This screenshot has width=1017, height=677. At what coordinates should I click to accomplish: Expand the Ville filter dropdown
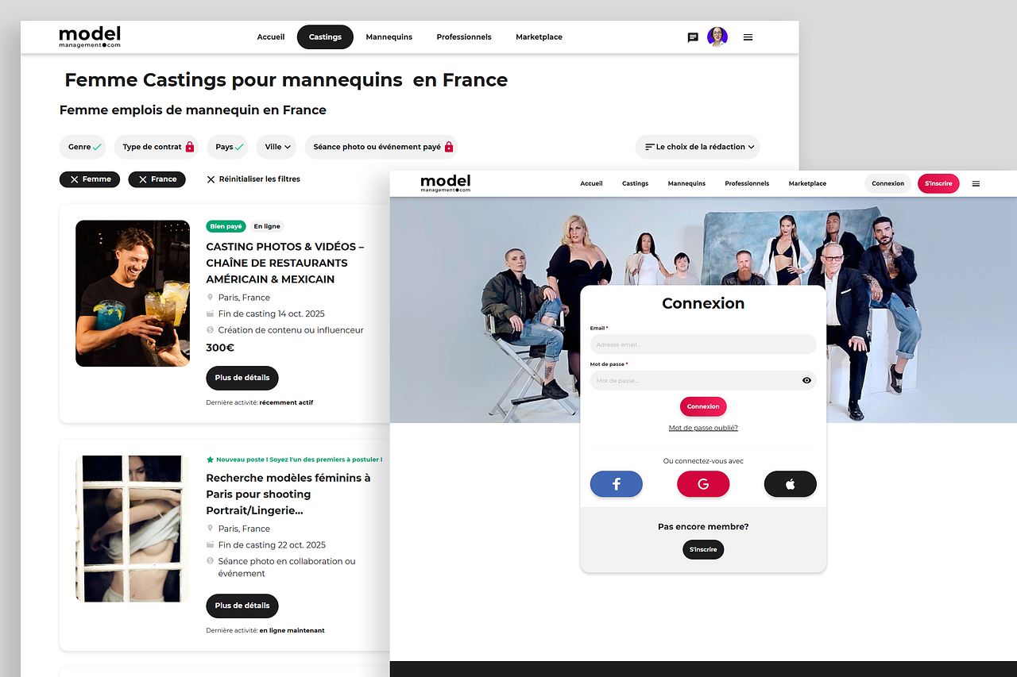pos(276,147)
